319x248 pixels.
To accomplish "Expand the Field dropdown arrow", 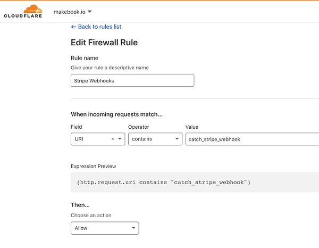I will click(120, 139).
